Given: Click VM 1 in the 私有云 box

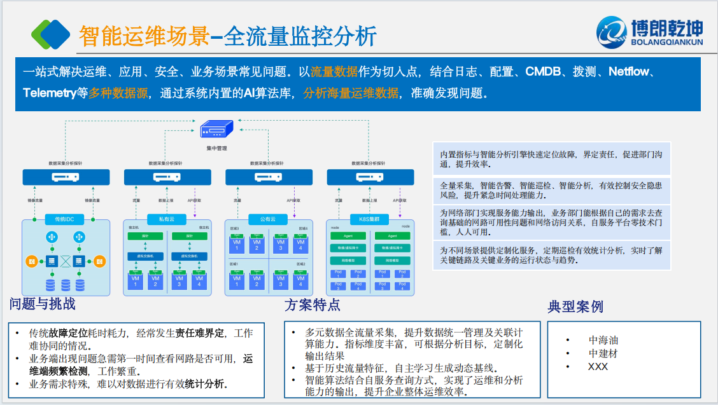Looking at the screenshot, I should tap(134, 280).
